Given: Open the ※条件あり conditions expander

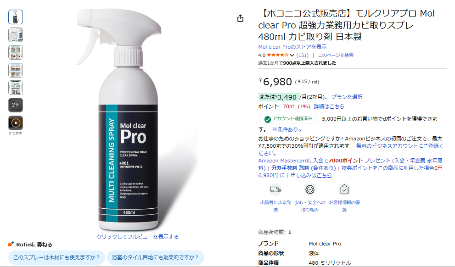Looking at the screenshot, I should pos(286,129).
